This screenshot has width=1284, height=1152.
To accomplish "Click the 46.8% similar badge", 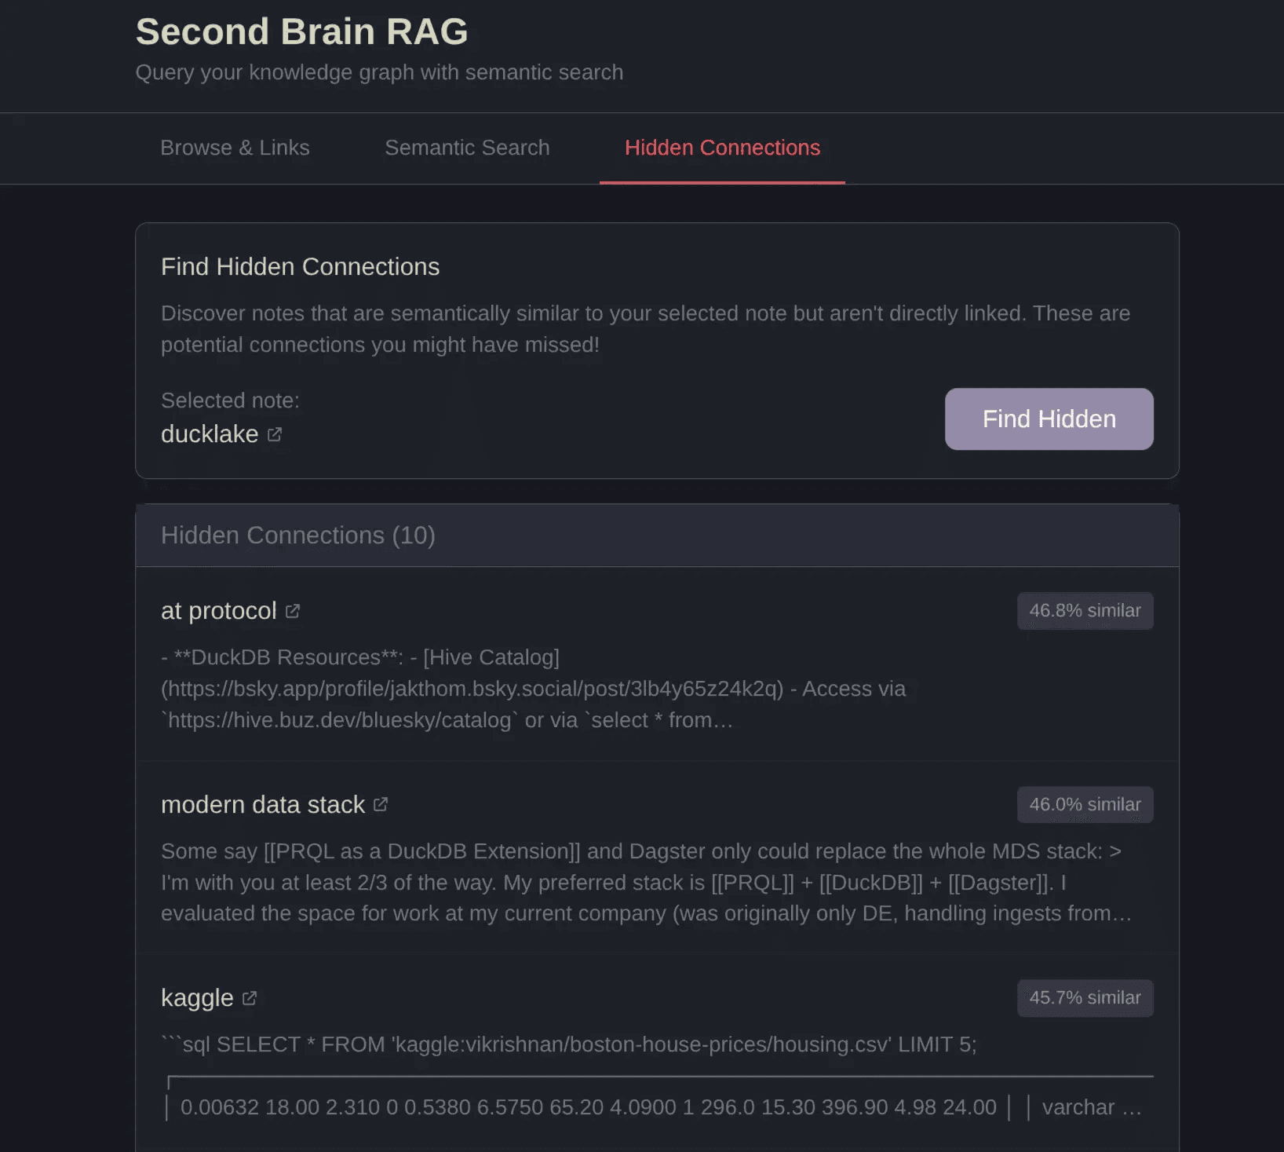I will click(x=1085, y=611).
